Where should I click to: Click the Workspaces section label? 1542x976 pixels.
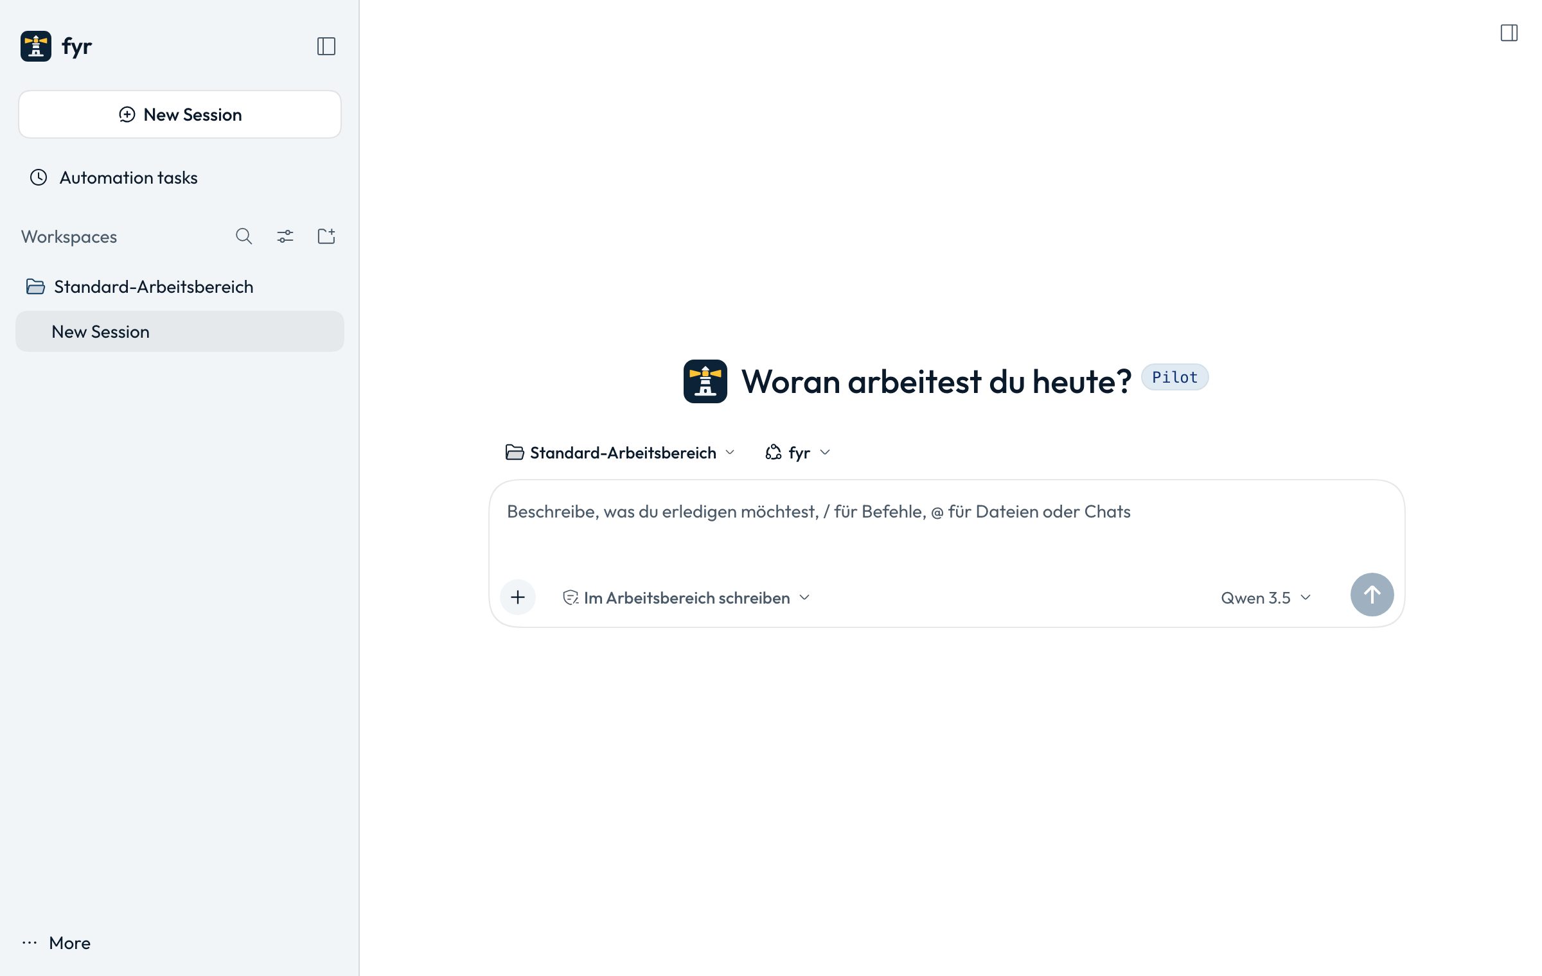click(x=69, y=237)
